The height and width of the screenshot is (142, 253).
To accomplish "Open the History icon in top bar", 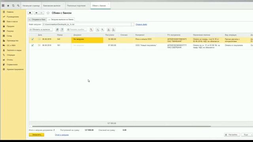I will click(x=13, y=6).
